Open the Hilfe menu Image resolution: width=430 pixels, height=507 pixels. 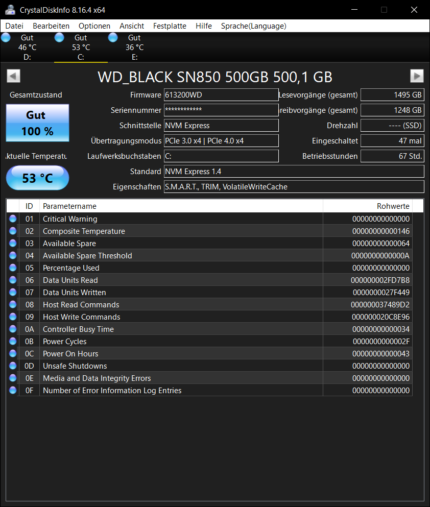coord(204,26)
